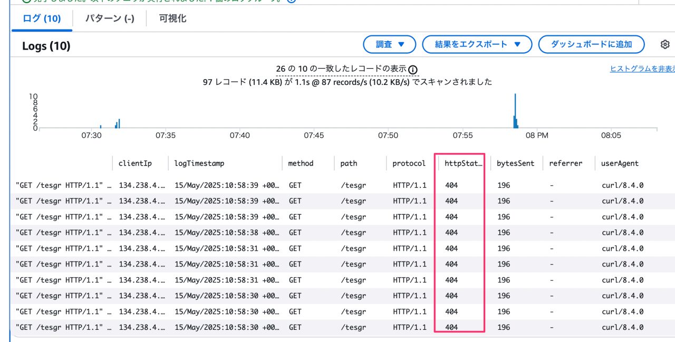The image size is (675, 342).
Task: Click the tallest histogram bar near 08 PM
Action: click(515, 111)
